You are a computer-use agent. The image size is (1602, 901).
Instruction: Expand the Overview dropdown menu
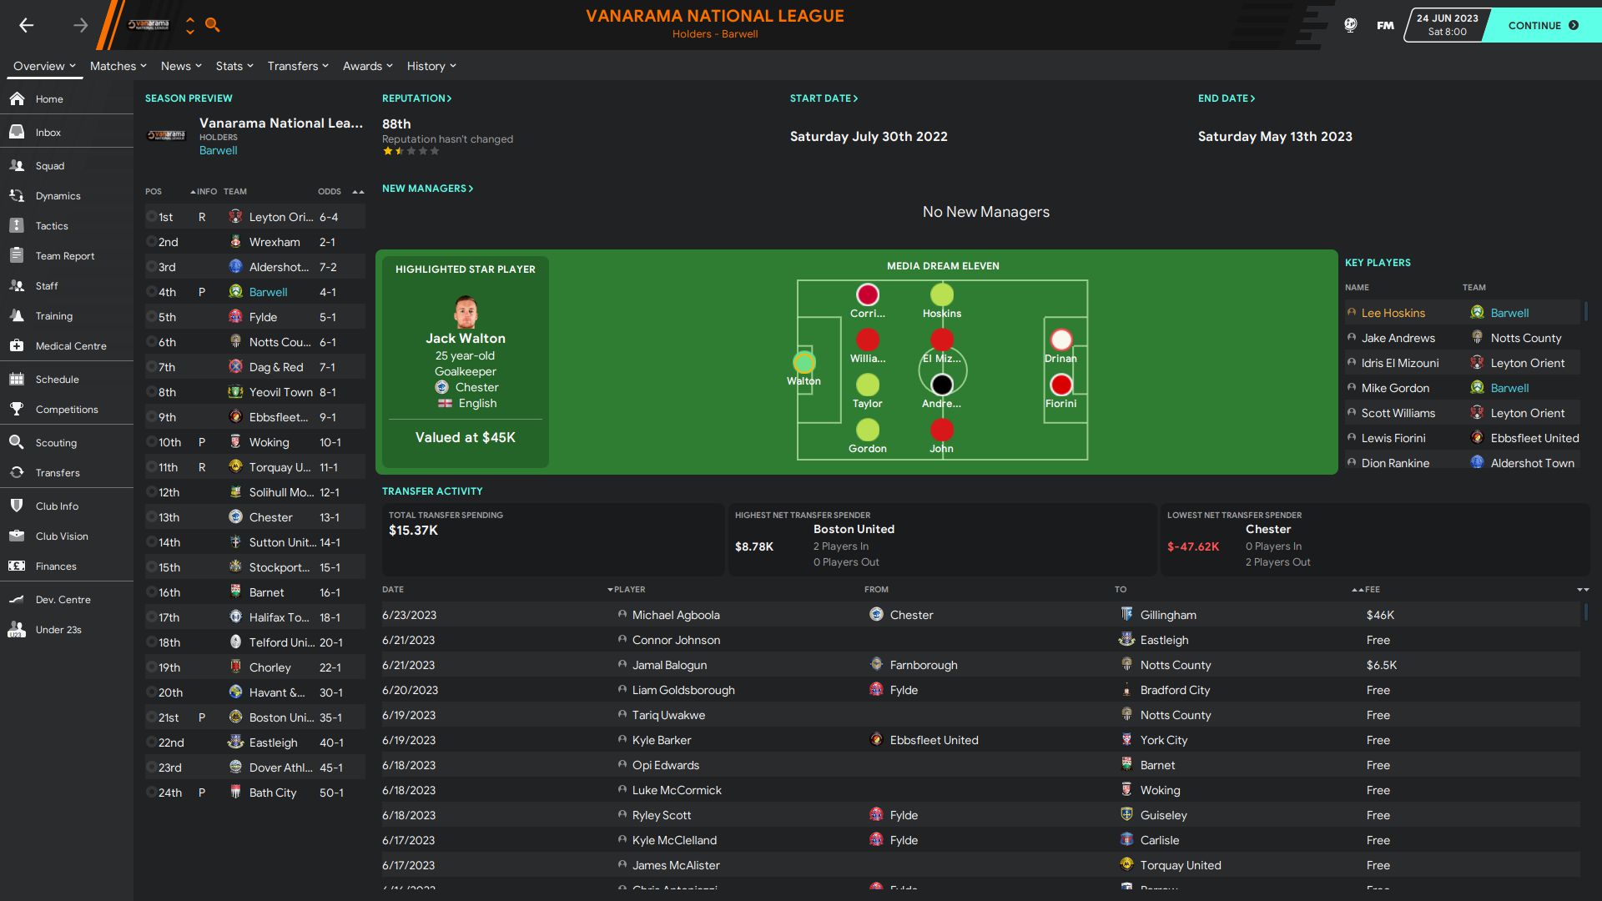[x=44, y=66]
